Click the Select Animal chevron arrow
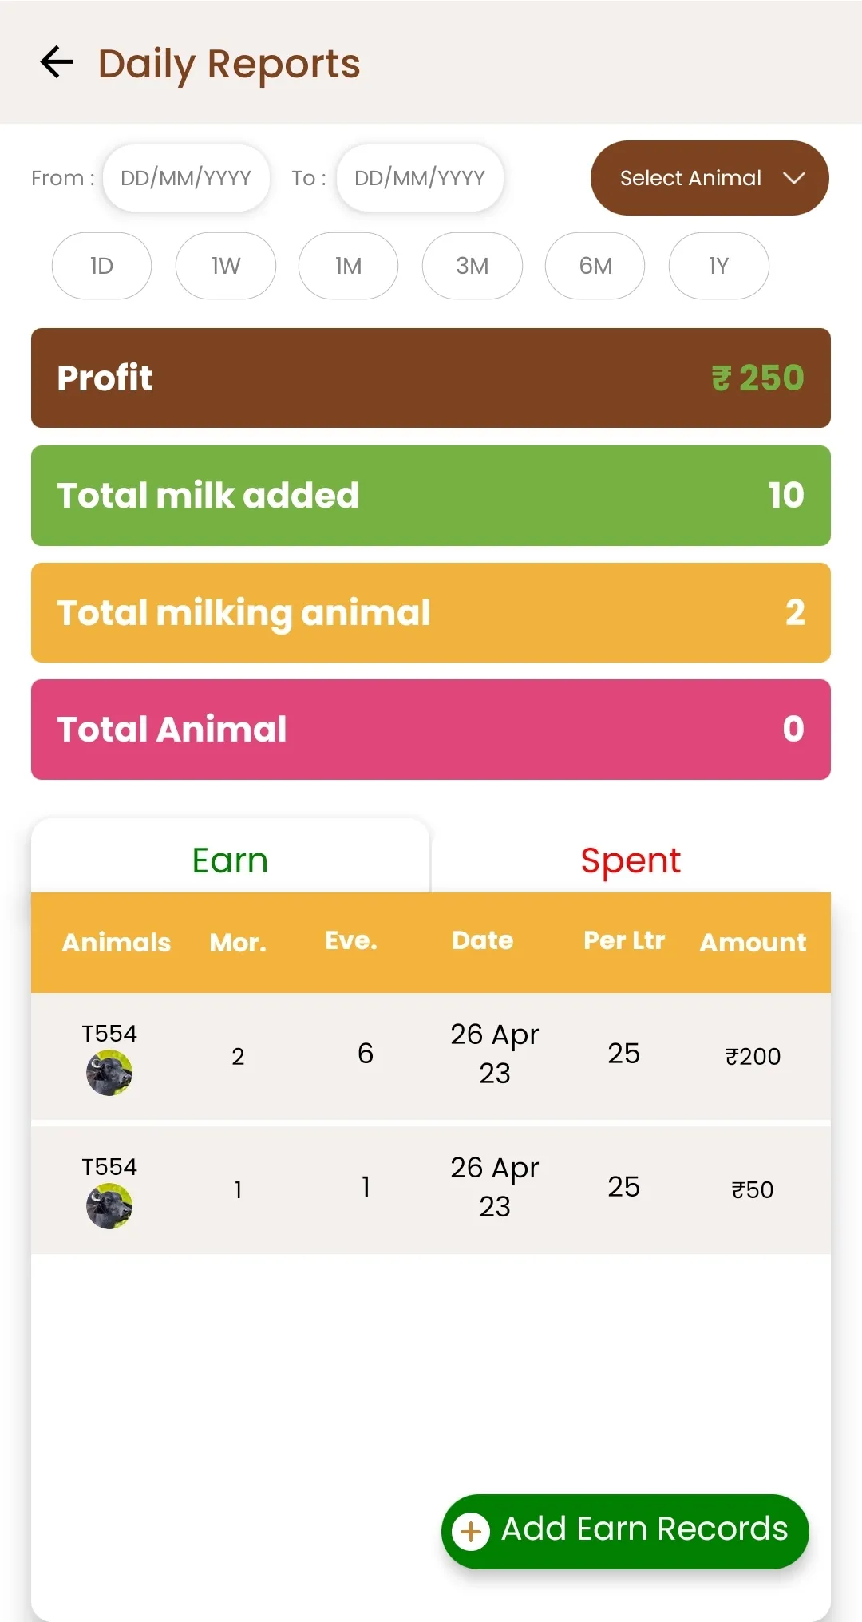The height and width of the screenshot is (1622, 862). coord(793,178)
